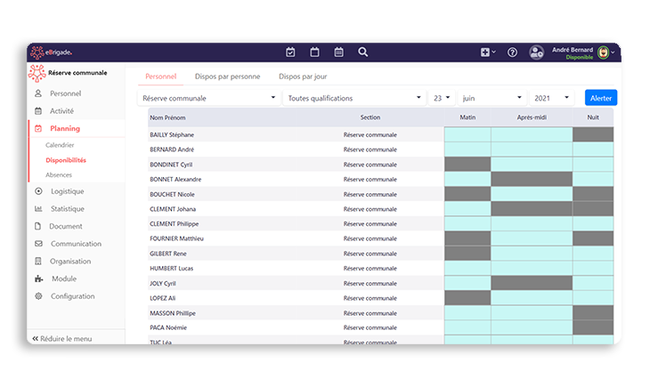Open Organisation in the sidebar

[x=70, y=262]
